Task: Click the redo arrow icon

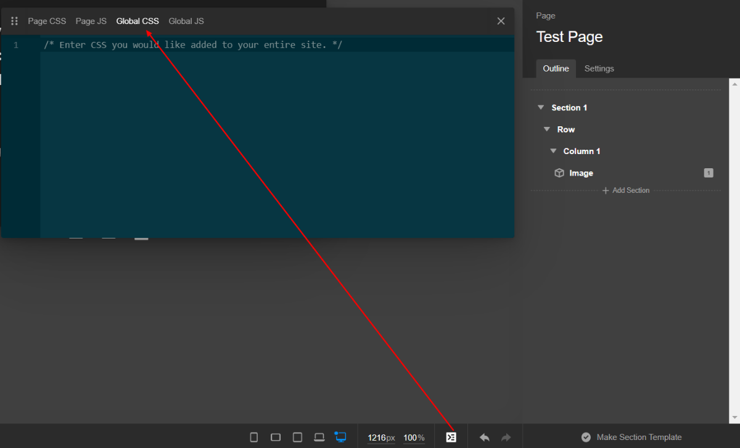Action: tap(506, 438)
